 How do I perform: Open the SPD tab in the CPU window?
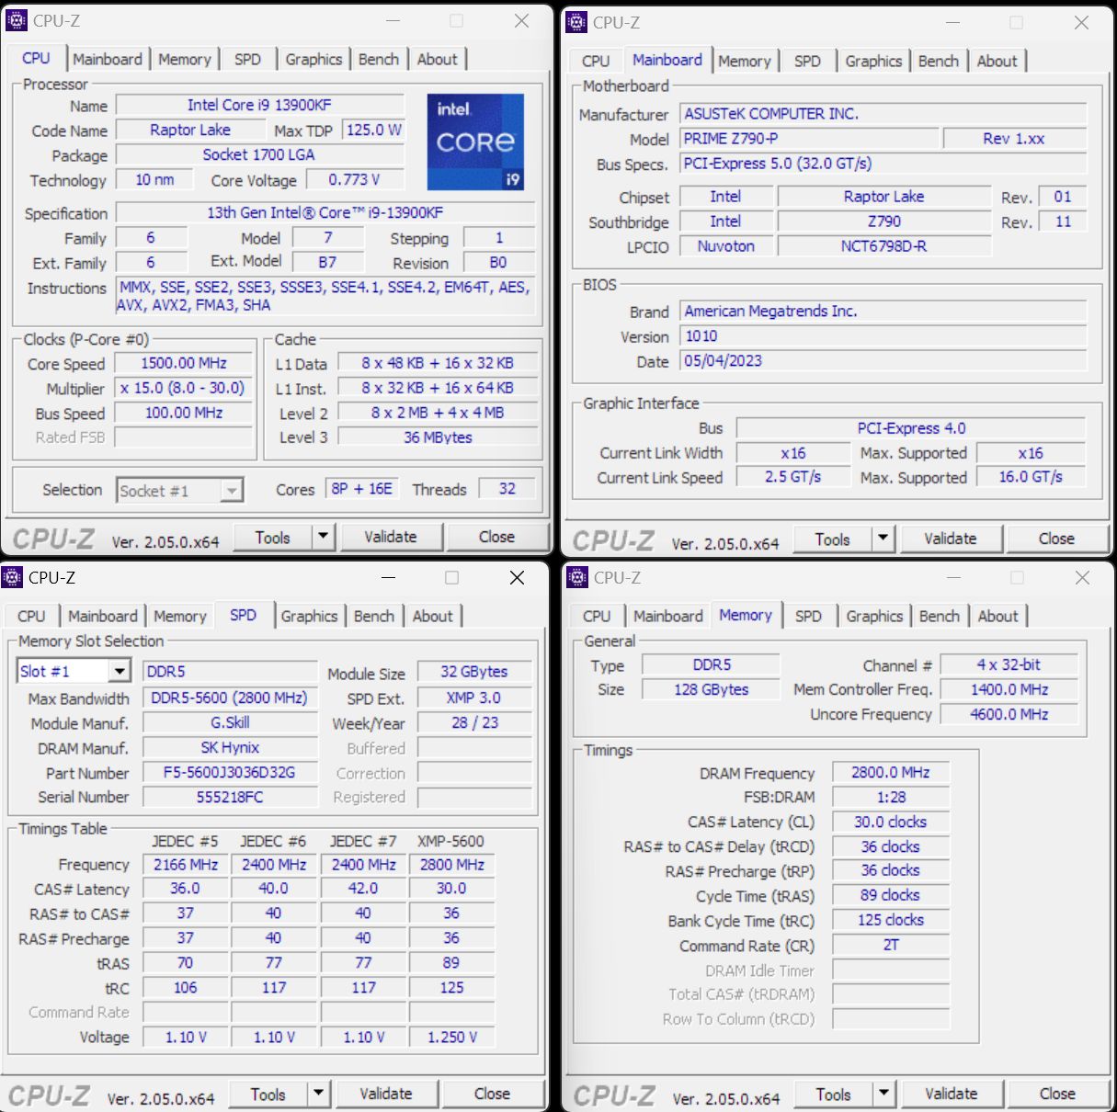(x=247, y=59)
